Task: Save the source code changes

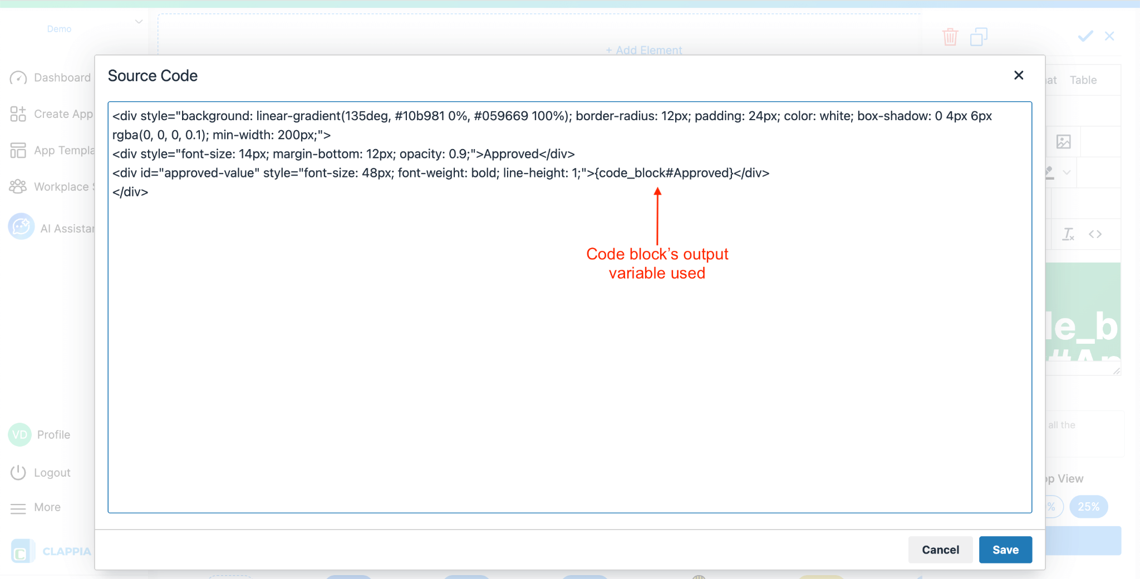Action: click(x=1005, y=550)
